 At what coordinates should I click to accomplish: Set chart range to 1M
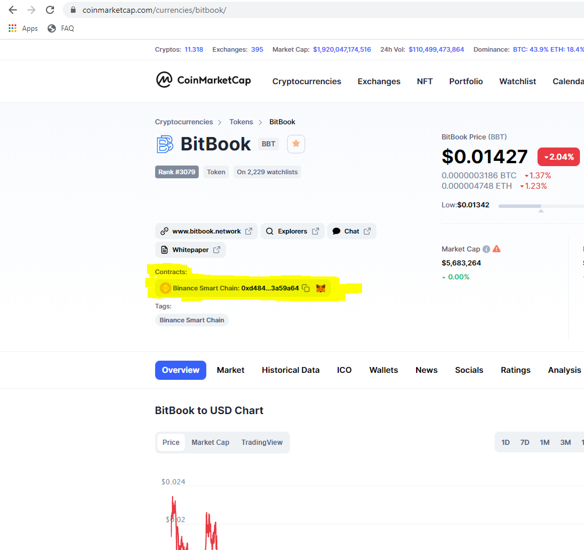544,443
